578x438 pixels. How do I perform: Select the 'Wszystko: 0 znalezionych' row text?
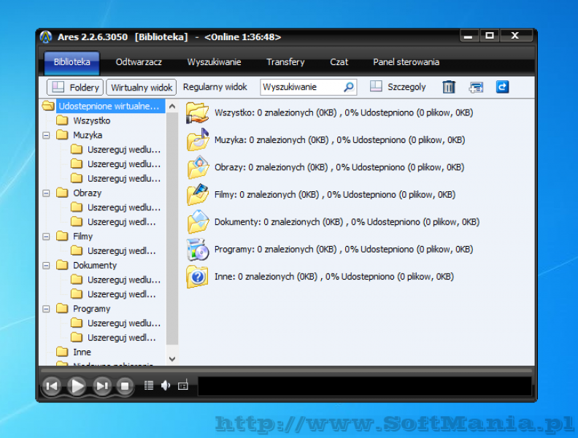coord(344,112)
